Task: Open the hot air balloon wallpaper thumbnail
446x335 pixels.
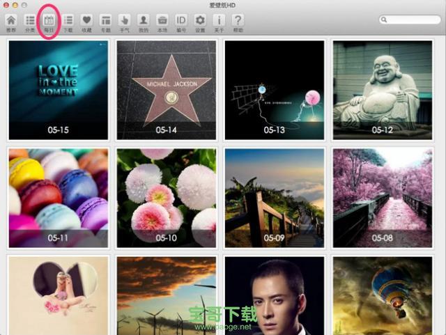Action: tap(383, 293)
